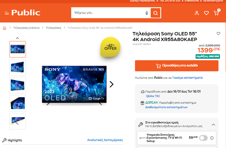Open 'Τηλεοράσεις' breadcrumb category

click(53, 28)
